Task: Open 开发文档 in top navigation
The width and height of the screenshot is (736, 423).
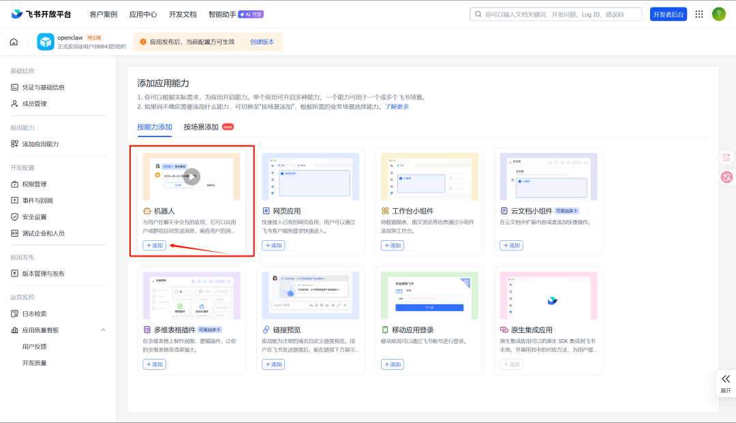Action: [183, 14]
